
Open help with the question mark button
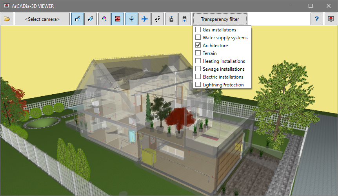316,19
